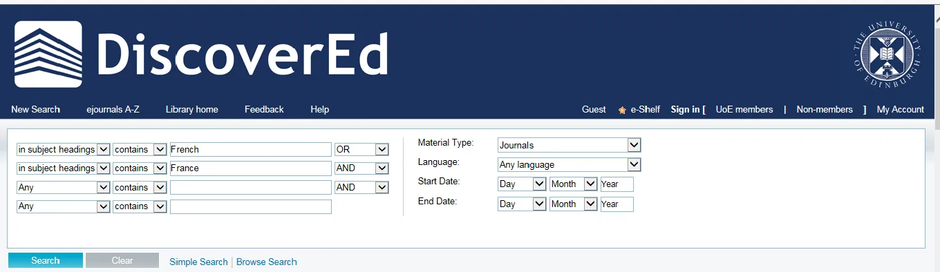Open My Account

point(901,109)
